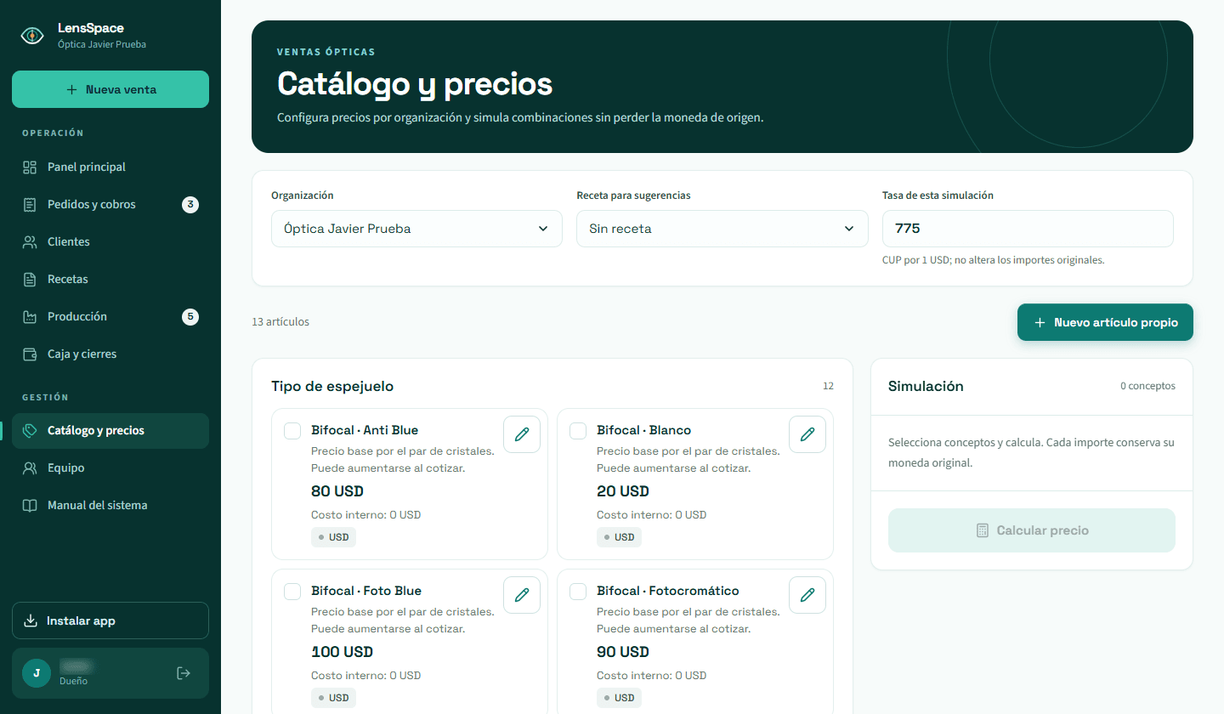Click the Calcular precio button
This screenshot has height=714, width=1224.
click(x=1032, y=530)
